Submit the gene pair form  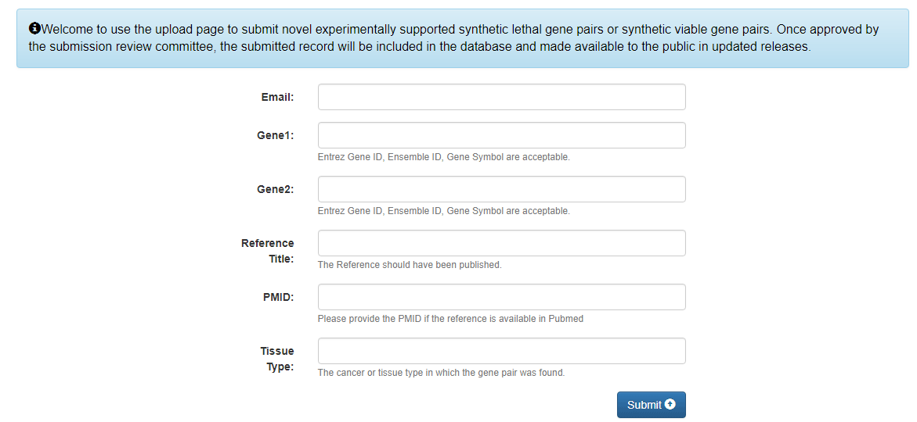pos(651,405)
